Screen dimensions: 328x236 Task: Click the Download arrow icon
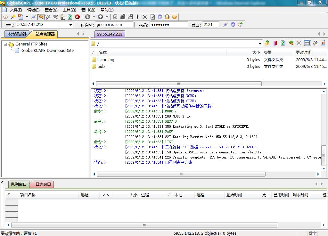tap(88, 17)
